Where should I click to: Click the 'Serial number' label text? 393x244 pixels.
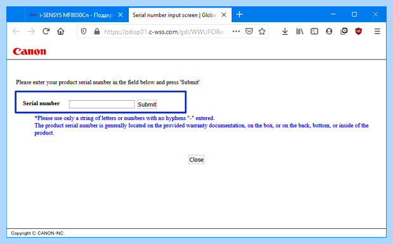[41, 103]
